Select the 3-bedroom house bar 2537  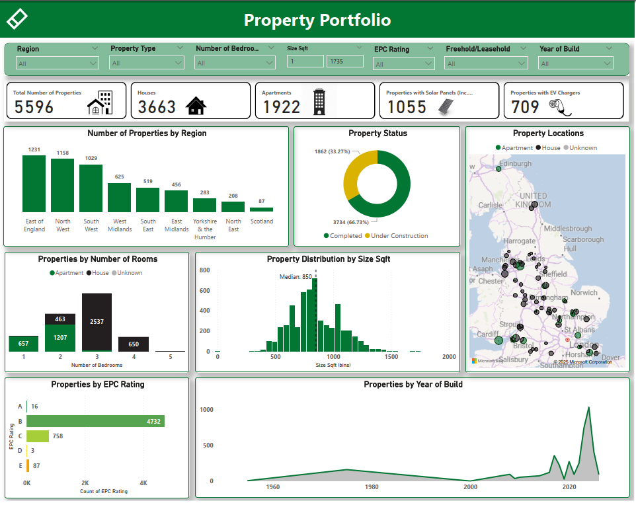click(x=97, y=322)
